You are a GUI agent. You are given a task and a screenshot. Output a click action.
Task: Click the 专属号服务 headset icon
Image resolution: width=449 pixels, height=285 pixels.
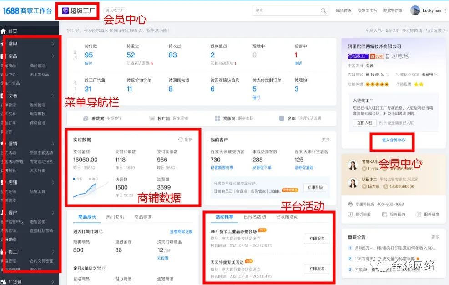[x=350, y=204]
